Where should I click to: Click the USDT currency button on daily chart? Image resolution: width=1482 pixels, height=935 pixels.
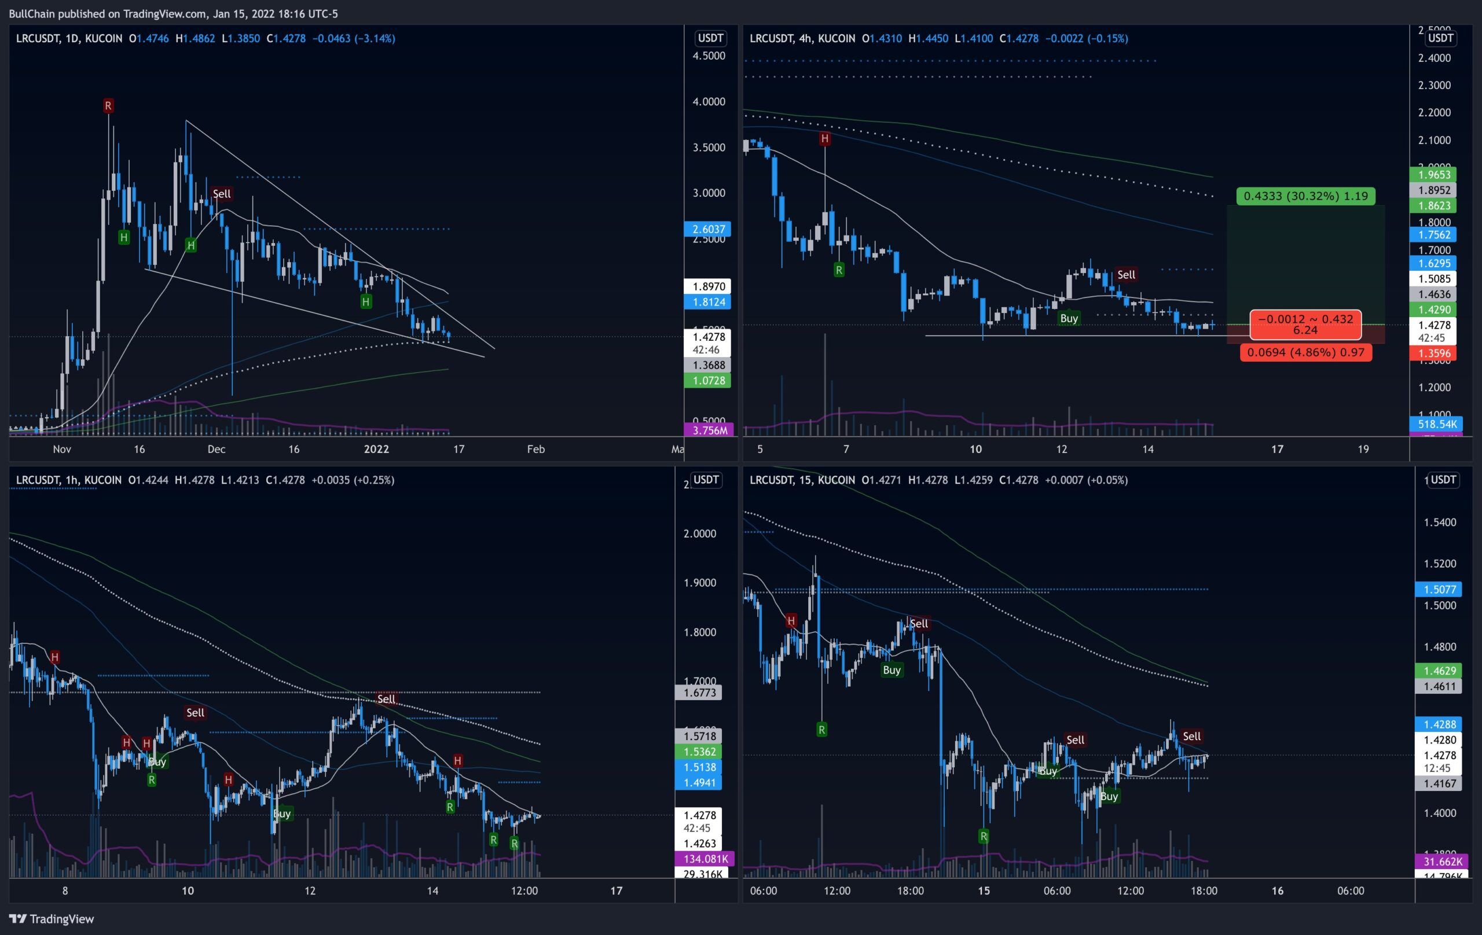(710, 38)
